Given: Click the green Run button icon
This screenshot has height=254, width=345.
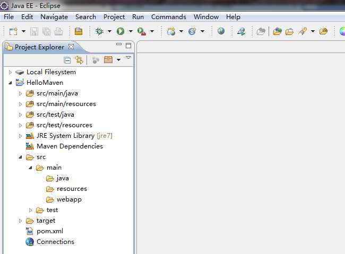Looking at the screenshot, I should (120, 31).
